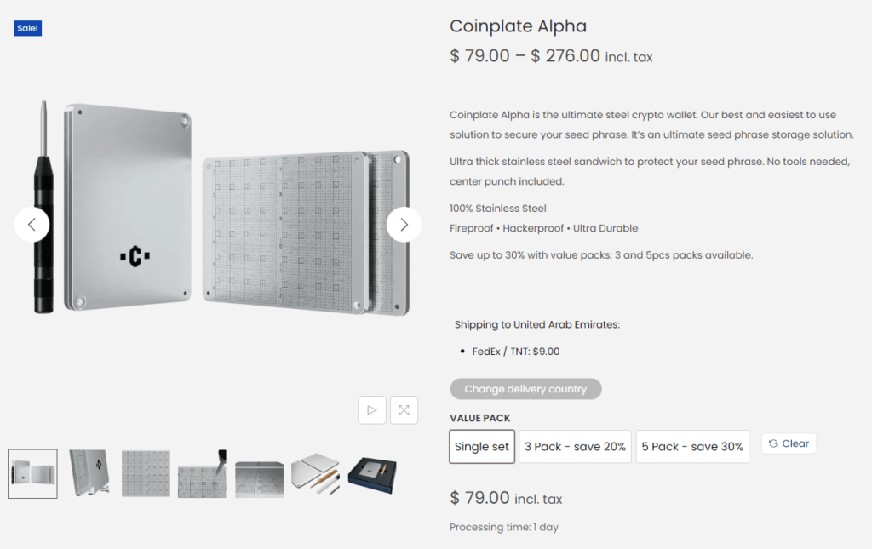872x549 pixels.
Task: Open the gallery in fullscreen view
Action: pyautogui.click(x=404, y=410)
